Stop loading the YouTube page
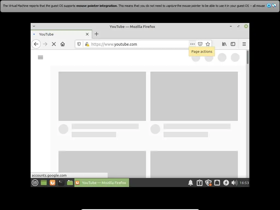Image resolution: width=280 pixels, height=210 pixels. click(54, 44)
